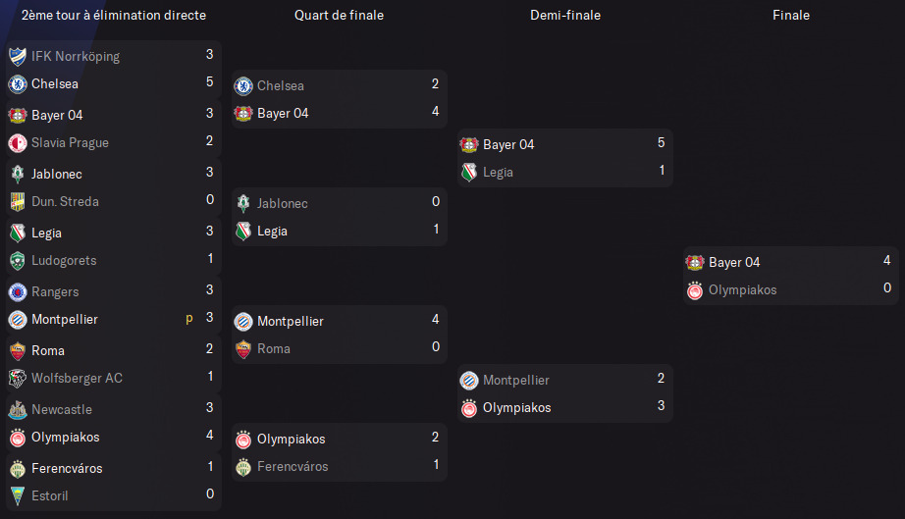The width and height of the screenshot is (905, 519).
Task: Open Montpellier team link in semi-final
Action: 516,380
